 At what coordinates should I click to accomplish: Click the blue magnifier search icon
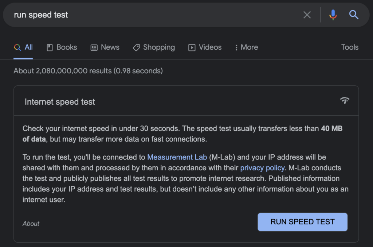click(354, 15)
